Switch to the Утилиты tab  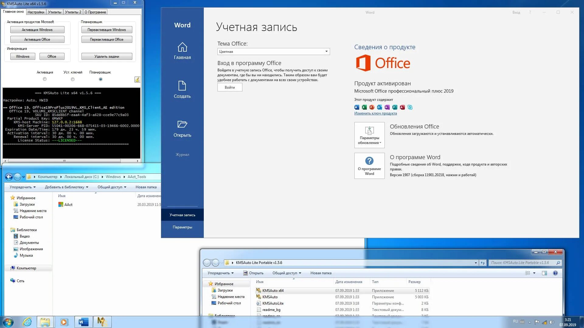click(54, 12)
